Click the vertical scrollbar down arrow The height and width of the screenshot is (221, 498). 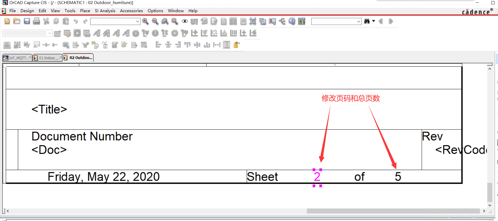pos(490,205)
